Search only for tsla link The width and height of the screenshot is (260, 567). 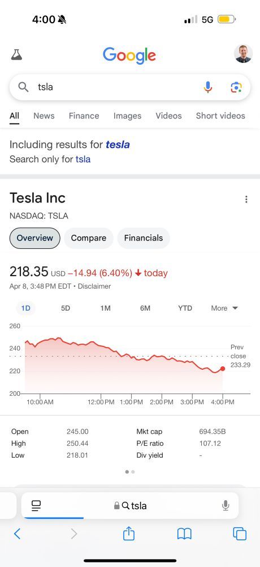50,159
